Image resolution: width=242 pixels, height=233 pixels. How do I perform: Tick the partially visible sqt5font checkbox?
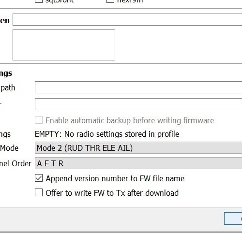point(39,1)
